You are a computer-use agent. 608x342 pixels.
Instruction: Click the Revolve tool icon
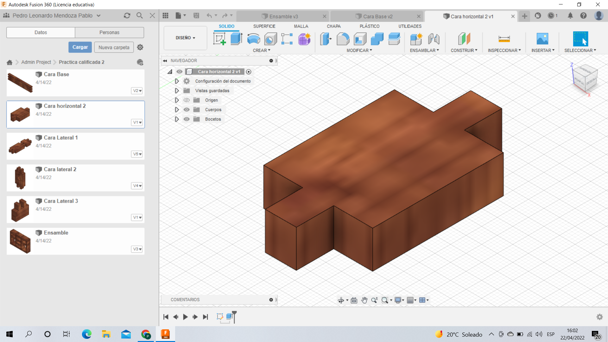[x=253, y=39]
